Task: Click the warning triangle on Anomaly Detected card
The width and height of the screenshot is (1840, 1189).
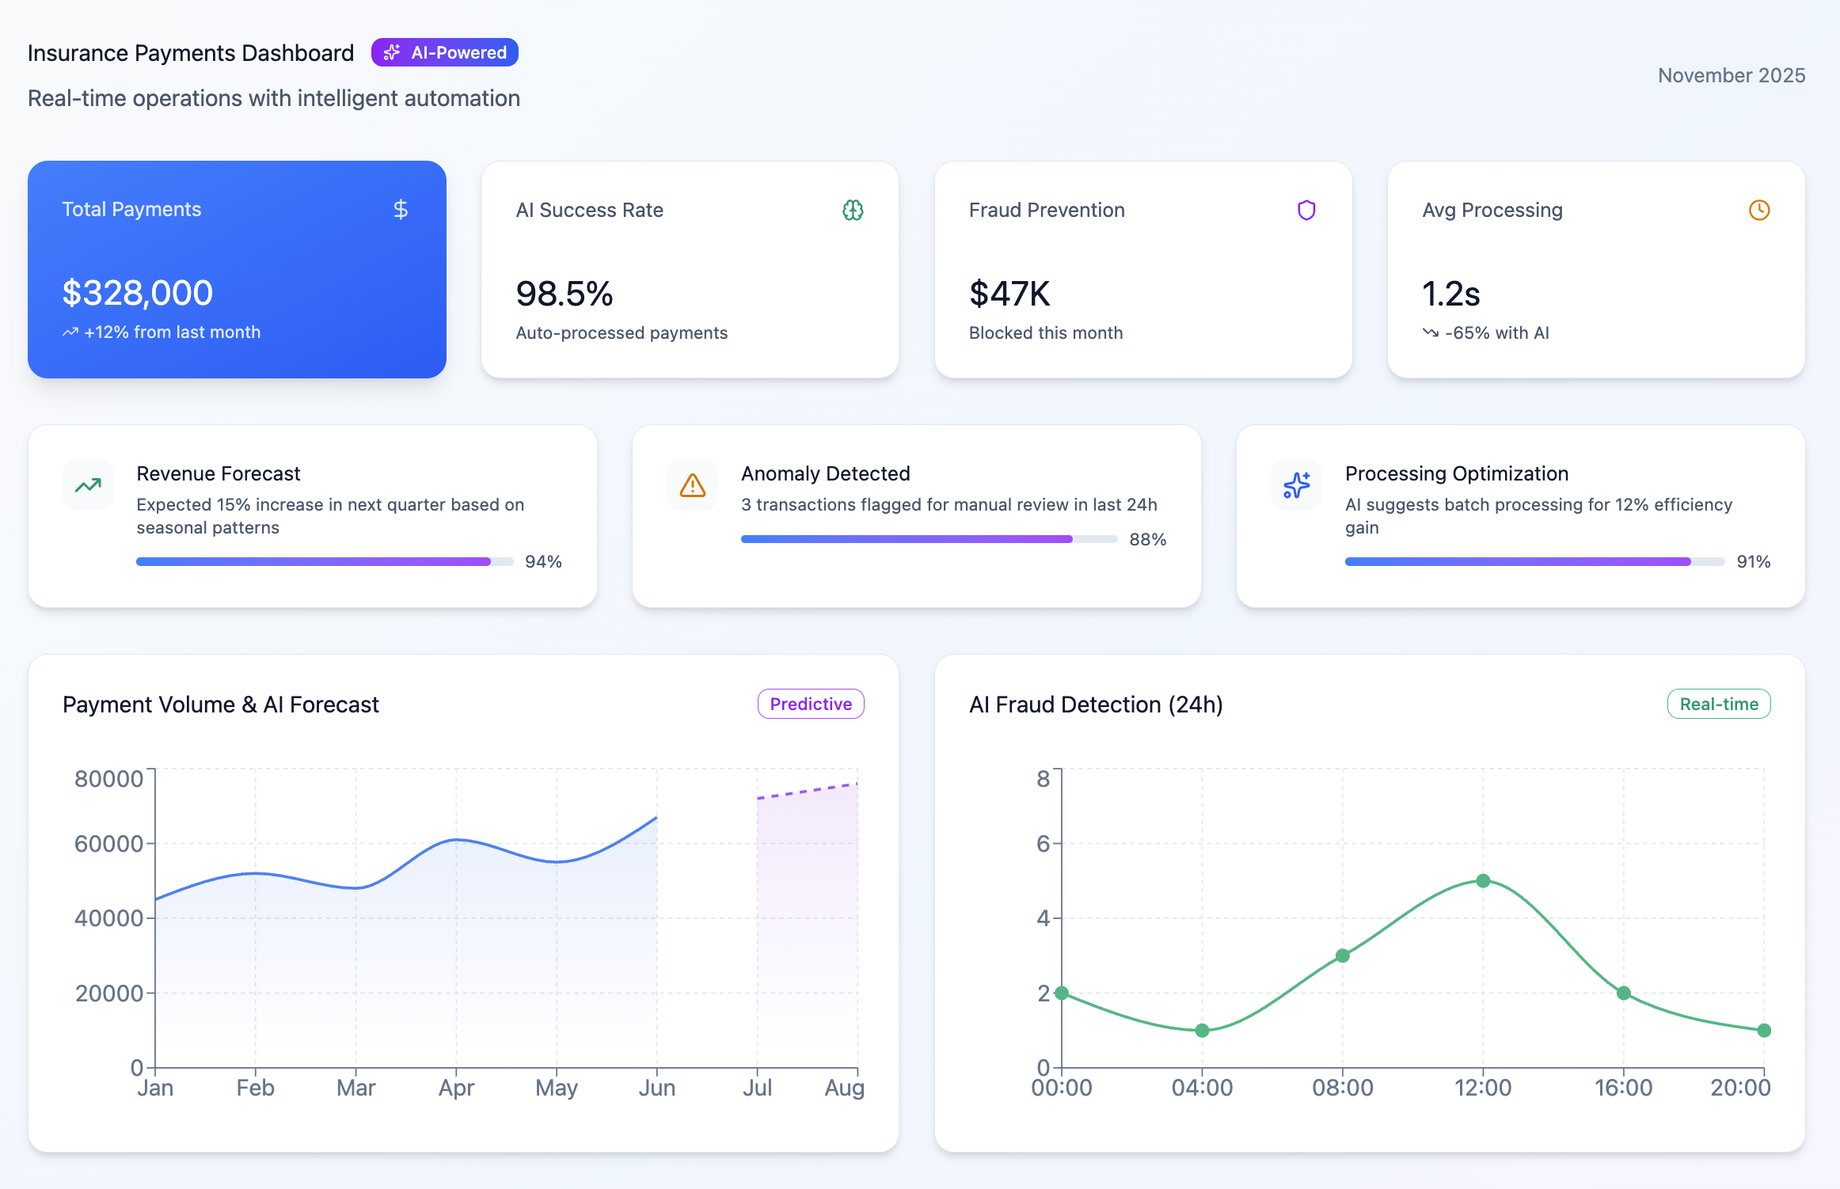Action: click(x=692, y=484)
